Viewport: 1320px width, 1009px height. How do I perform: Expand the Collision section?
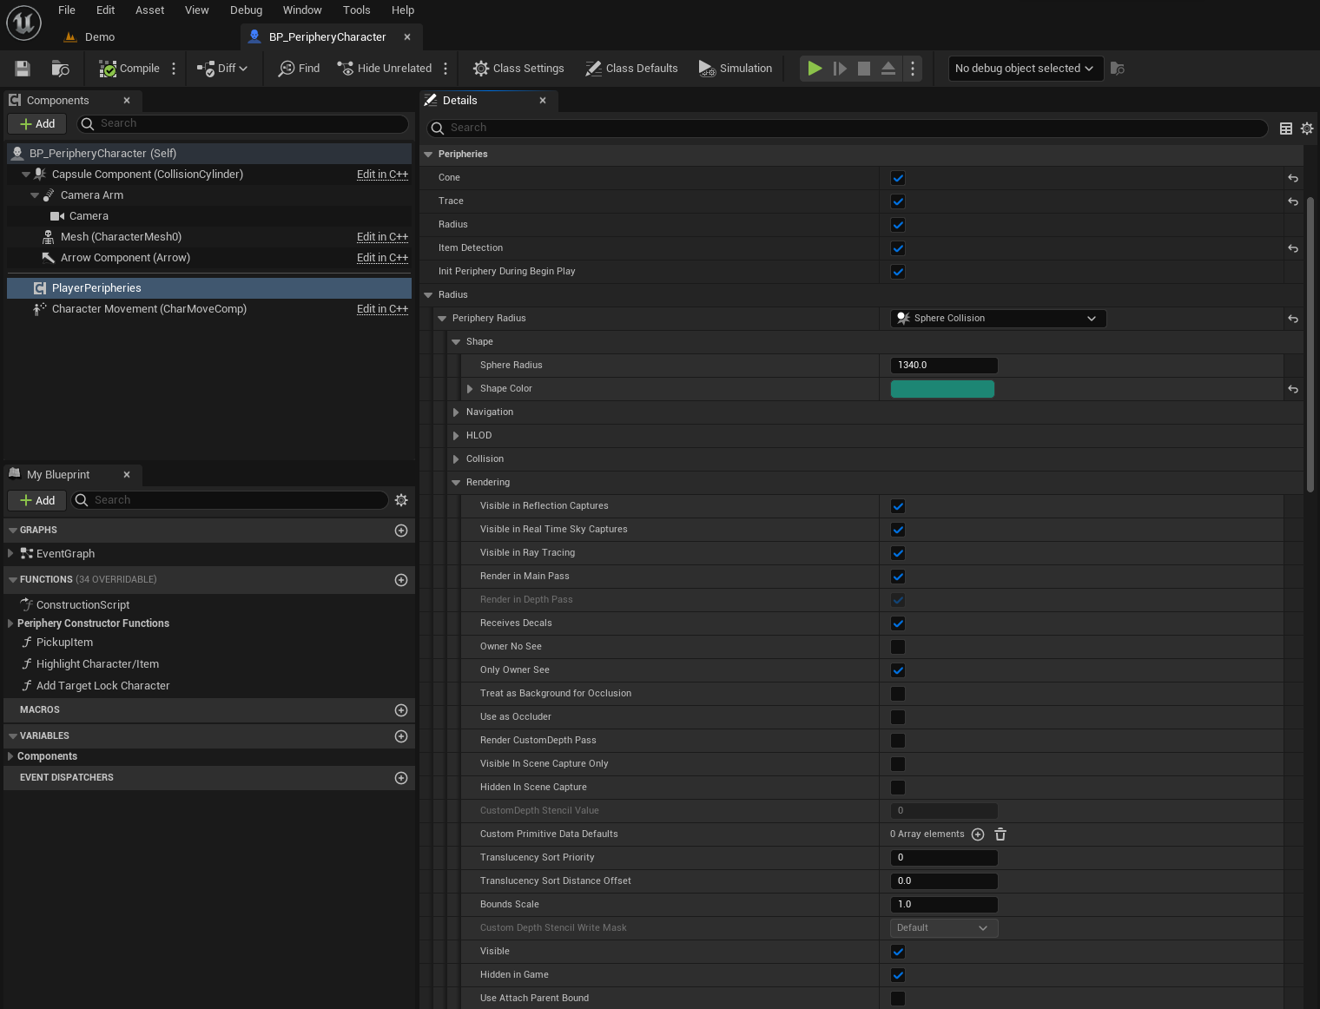[456, 459]
